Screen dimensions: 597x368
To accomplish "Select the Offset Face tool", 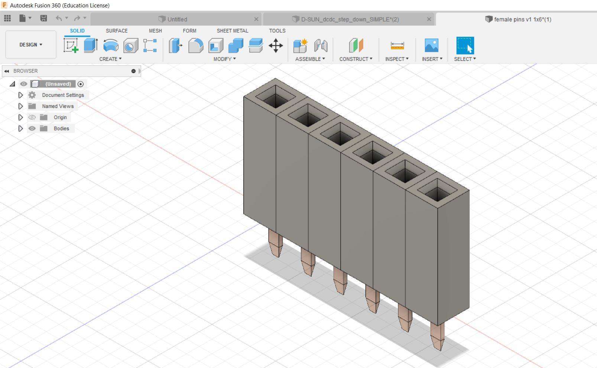I will [256, 46].
